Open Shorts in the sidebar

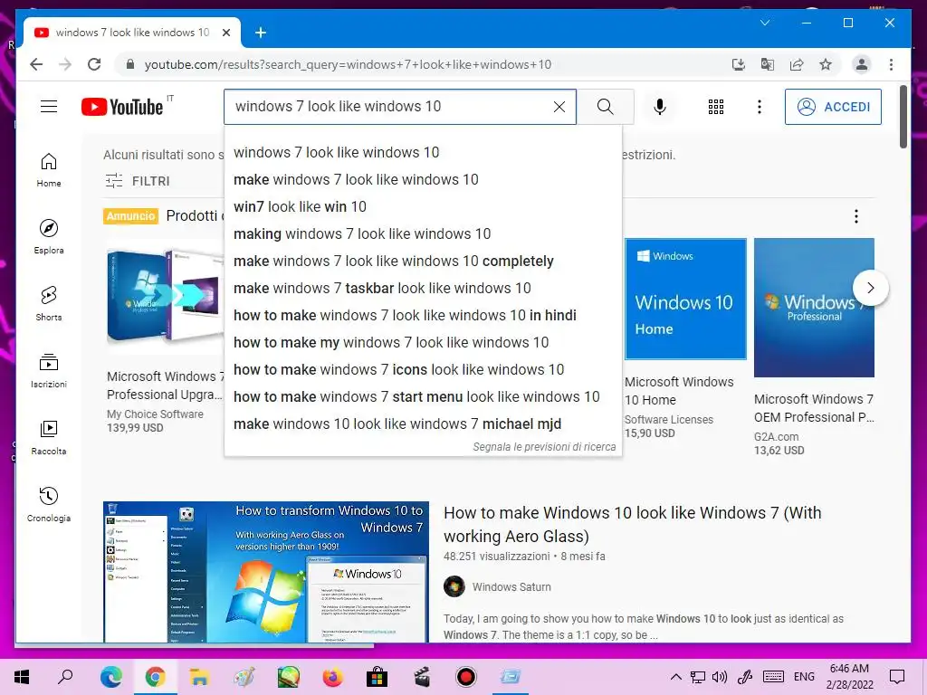pyautogui.click(x=49, y=304)
